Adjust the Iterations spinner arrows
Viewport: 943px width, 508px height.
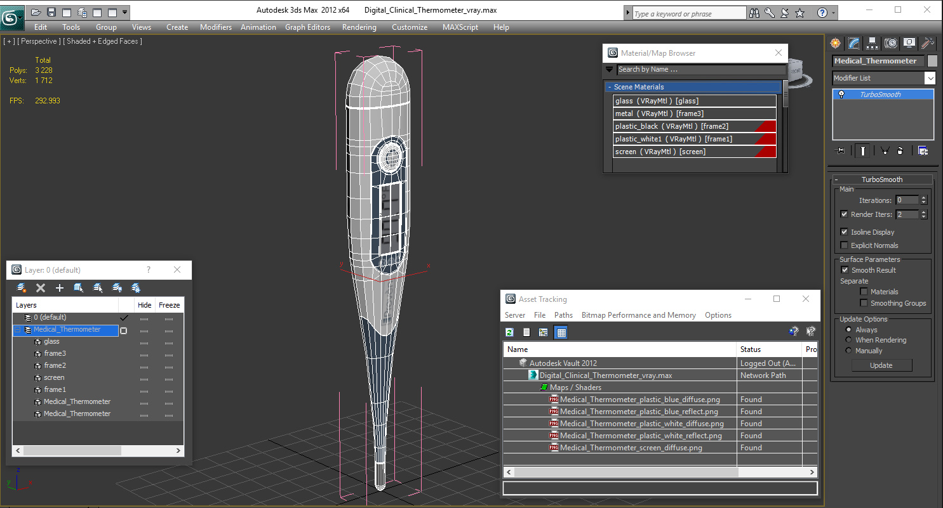tap(923, 200)
